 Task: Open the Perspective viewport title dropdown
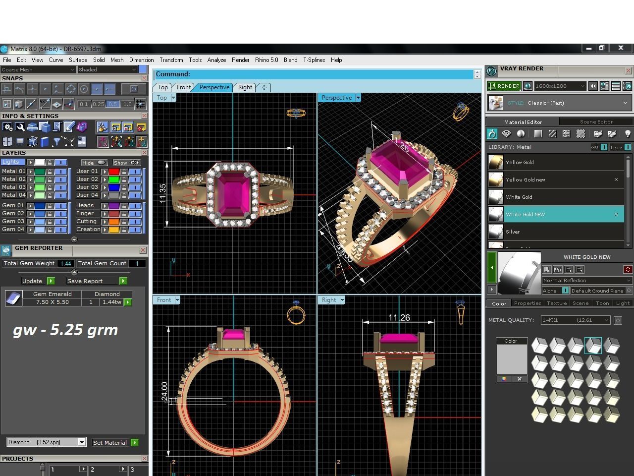[358, 98]
